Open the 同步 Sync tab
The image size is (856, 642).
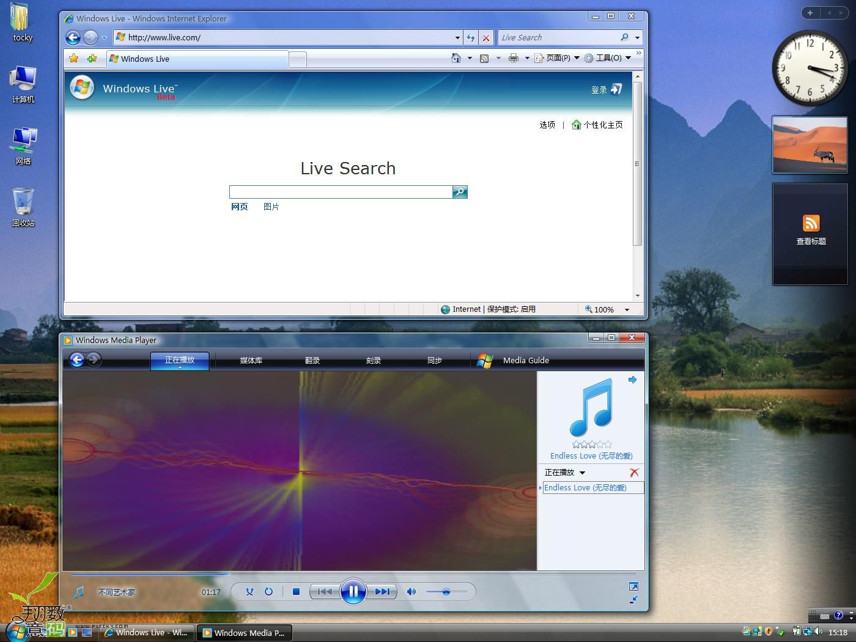pos(435,360)
